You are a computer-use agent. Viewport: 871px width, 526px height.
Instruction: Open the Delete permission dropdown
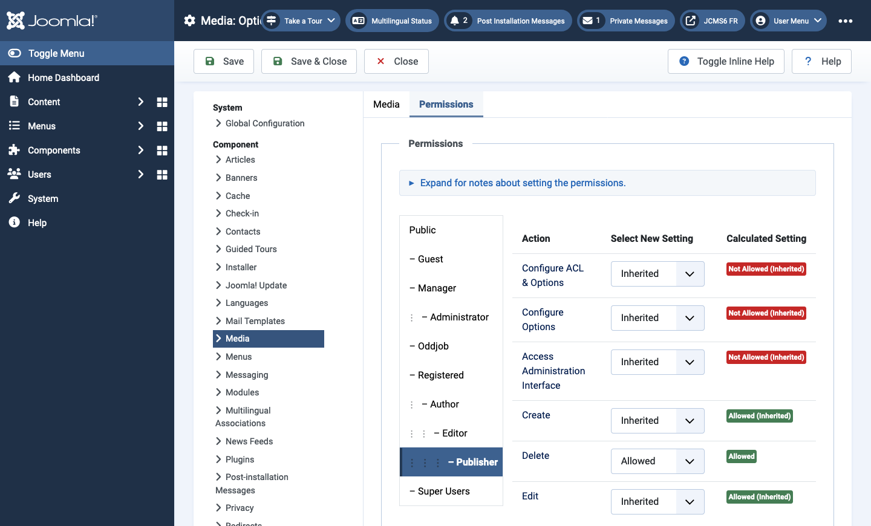click(657, 461)
